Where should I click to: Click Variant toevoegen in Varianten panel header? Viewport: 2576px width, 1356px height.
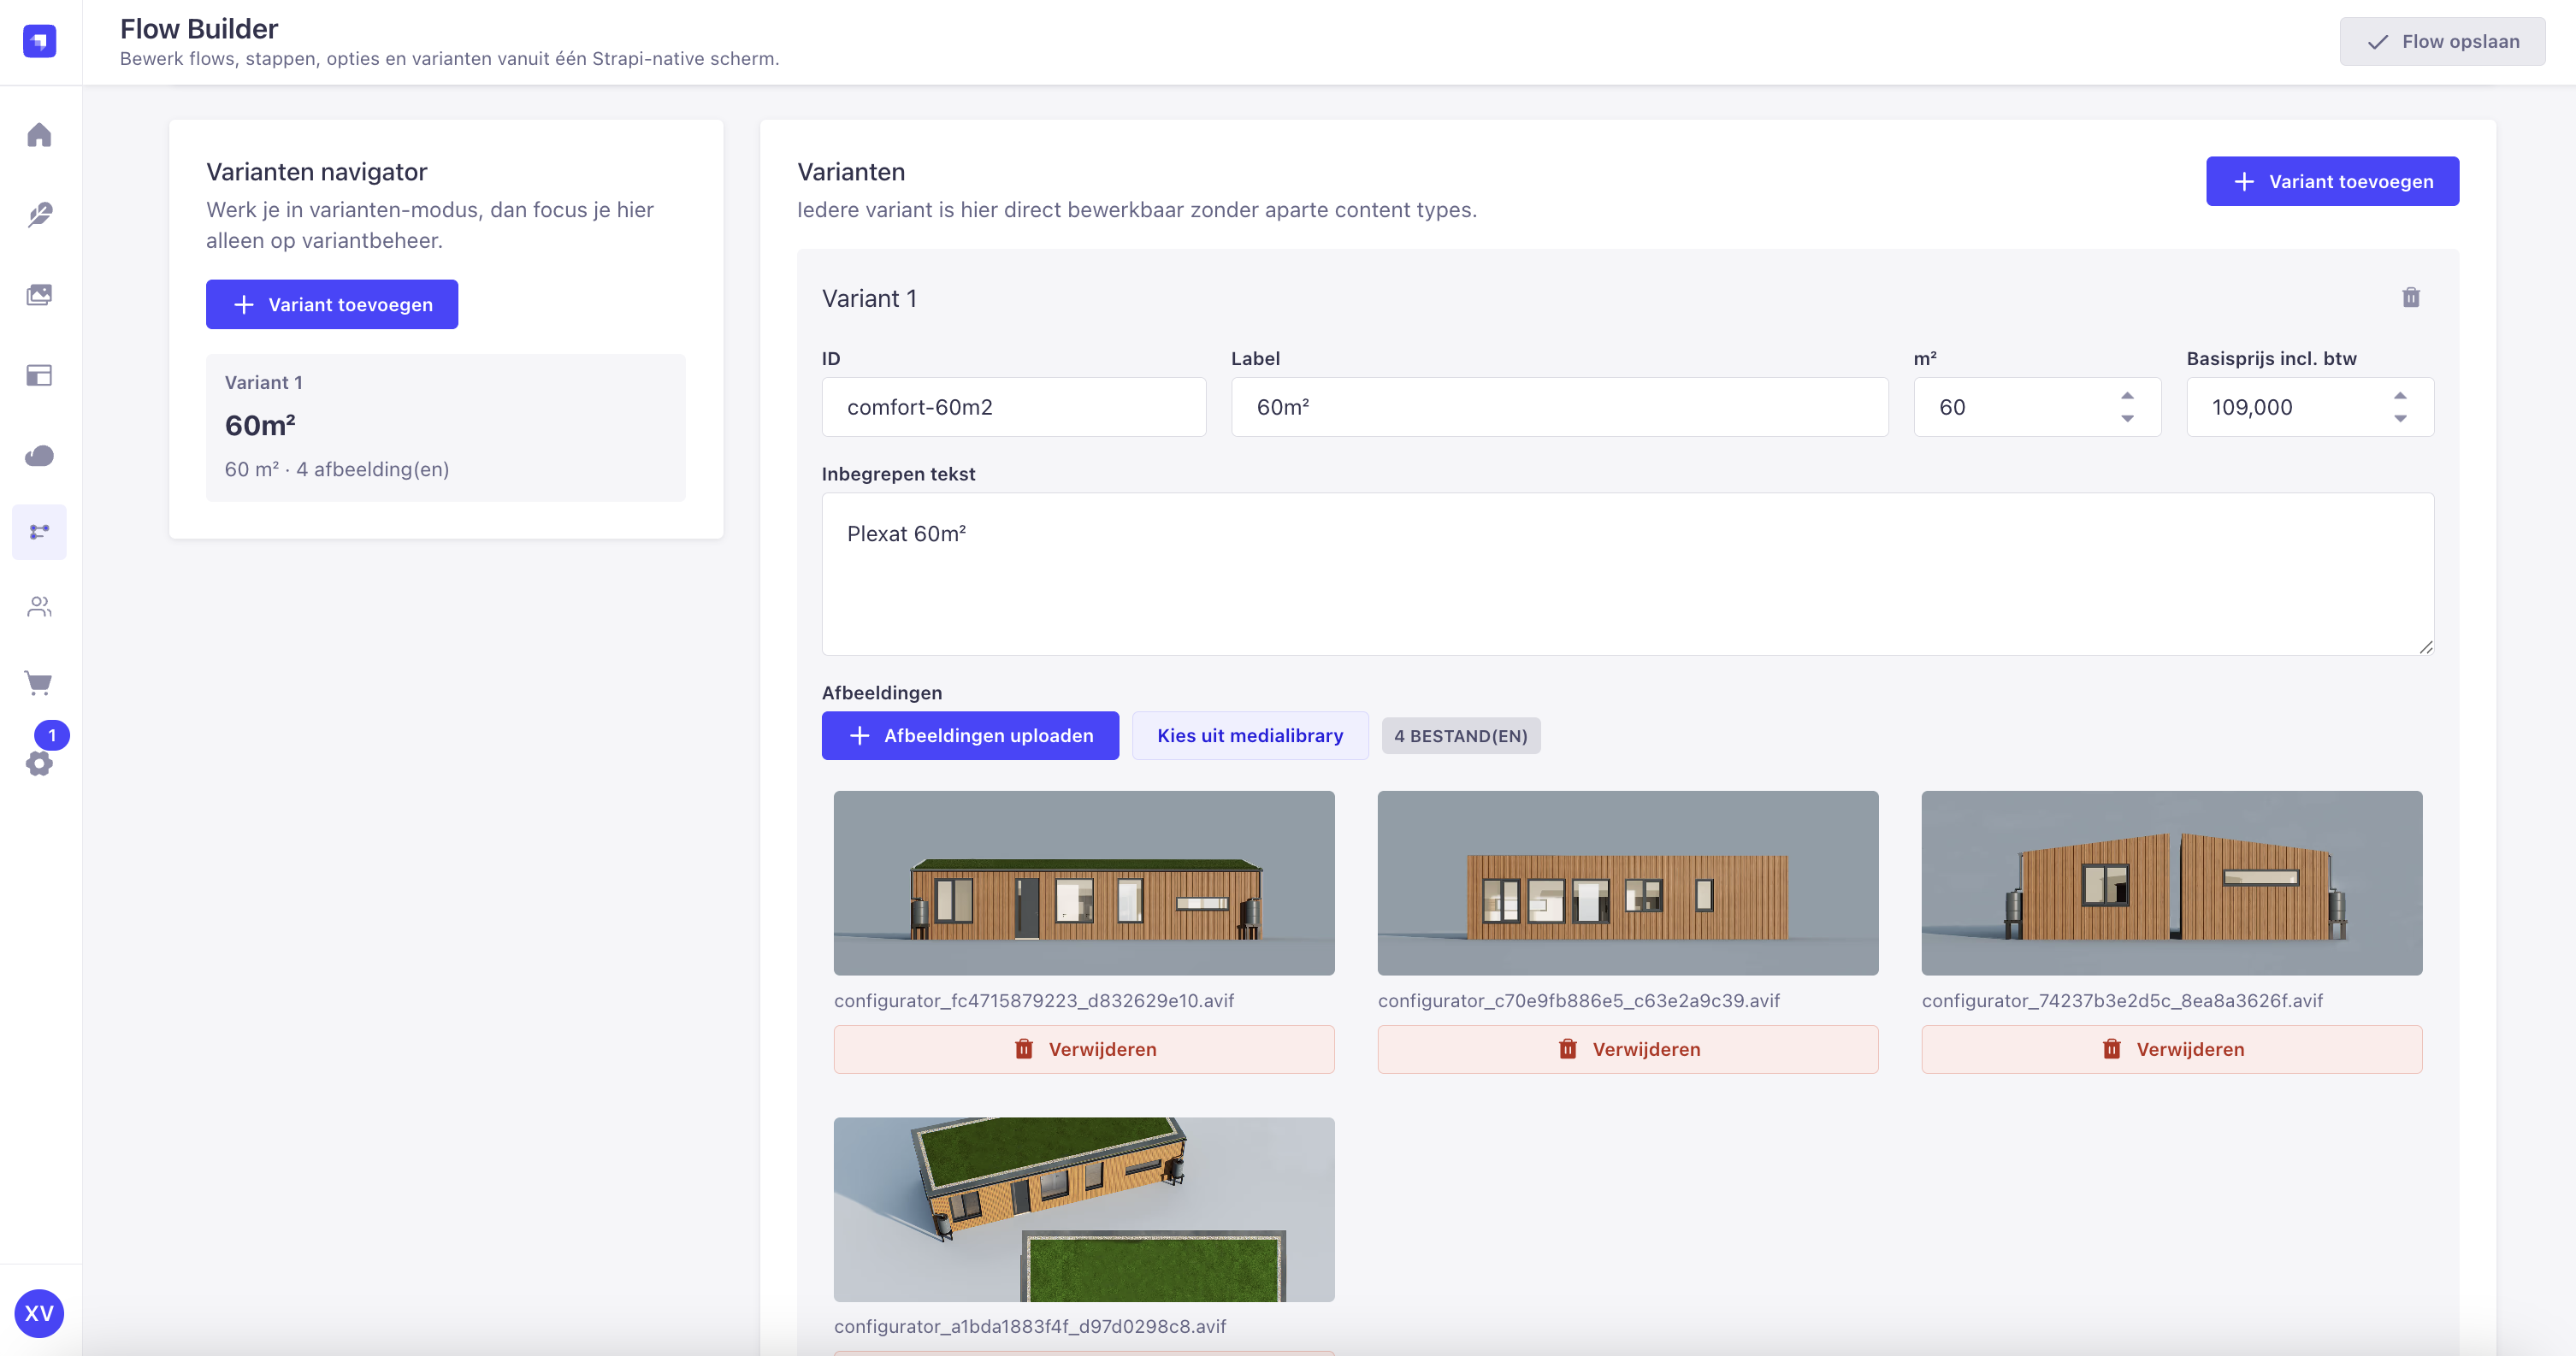tap(2332, 181)
